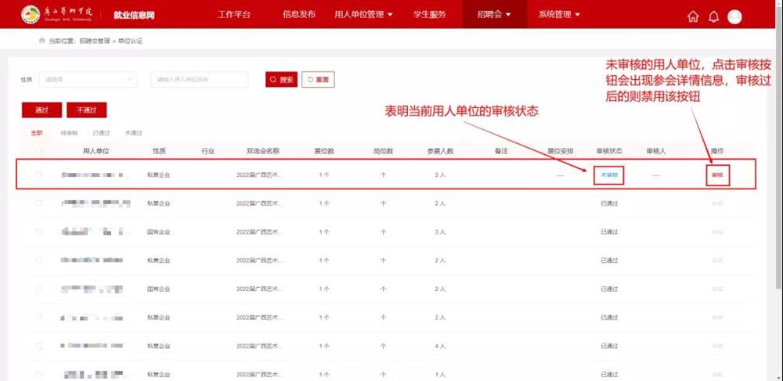783x381 pixels.
Task: Click the university logo emblem
Action: point(31,15)
